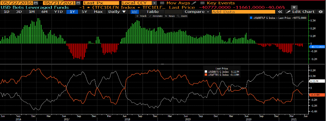Click the -0.119M orange axis value label
This screenshot has height=121, width=326.
(x=317, y=95)
